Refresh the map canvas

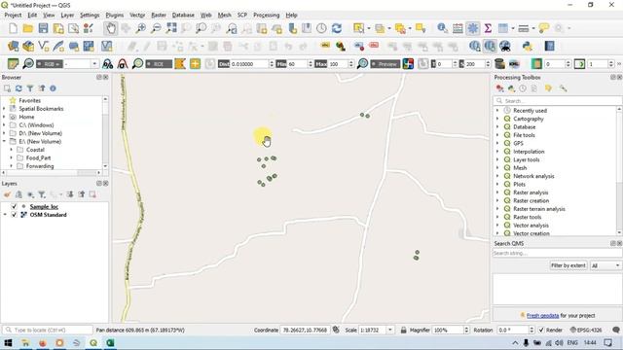point(337,28)
